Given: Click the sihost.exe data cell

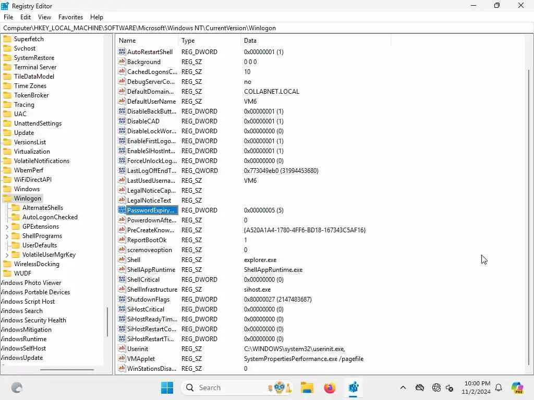Looking at the screenshot, I should point(257,290).
